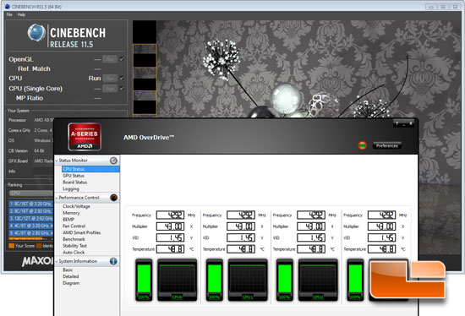
Task: Select ranking entry 3. 12C/12T @ 2.62 GHz
Action: [30, 219]
